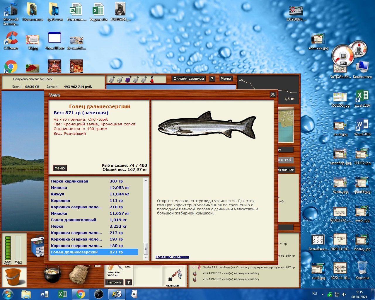Viewport: 375px width, 300px height.
Task: Select Микижа 11,057 кг row
Action: pos(94,213)
